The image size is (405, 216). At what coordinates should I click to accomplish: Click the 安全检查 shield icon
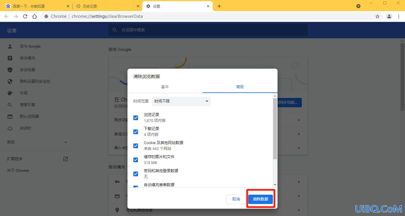[x=10, y=70]
